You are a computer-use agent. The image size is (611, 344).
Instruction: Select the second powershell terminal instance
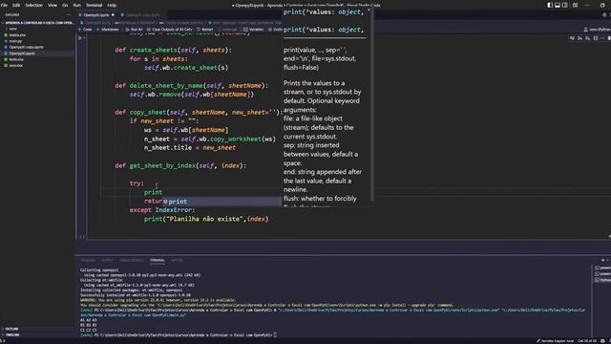(x=602, y=274)
